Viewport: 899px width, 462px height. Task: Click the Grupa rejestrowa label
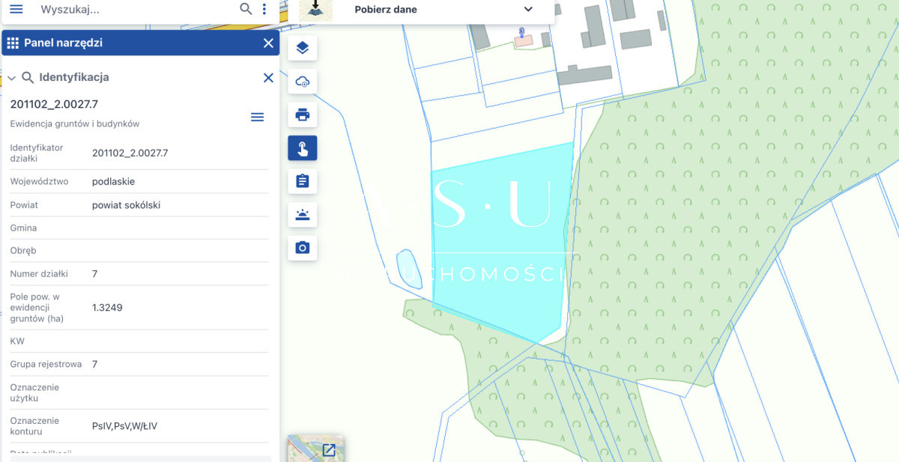pos(46,365)
